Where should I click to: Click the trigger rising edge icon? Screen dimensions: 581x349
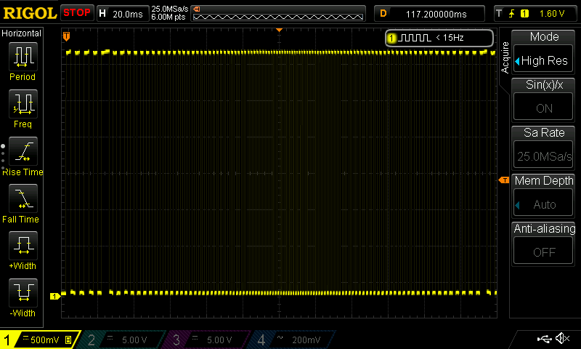[x=512, y=14]
